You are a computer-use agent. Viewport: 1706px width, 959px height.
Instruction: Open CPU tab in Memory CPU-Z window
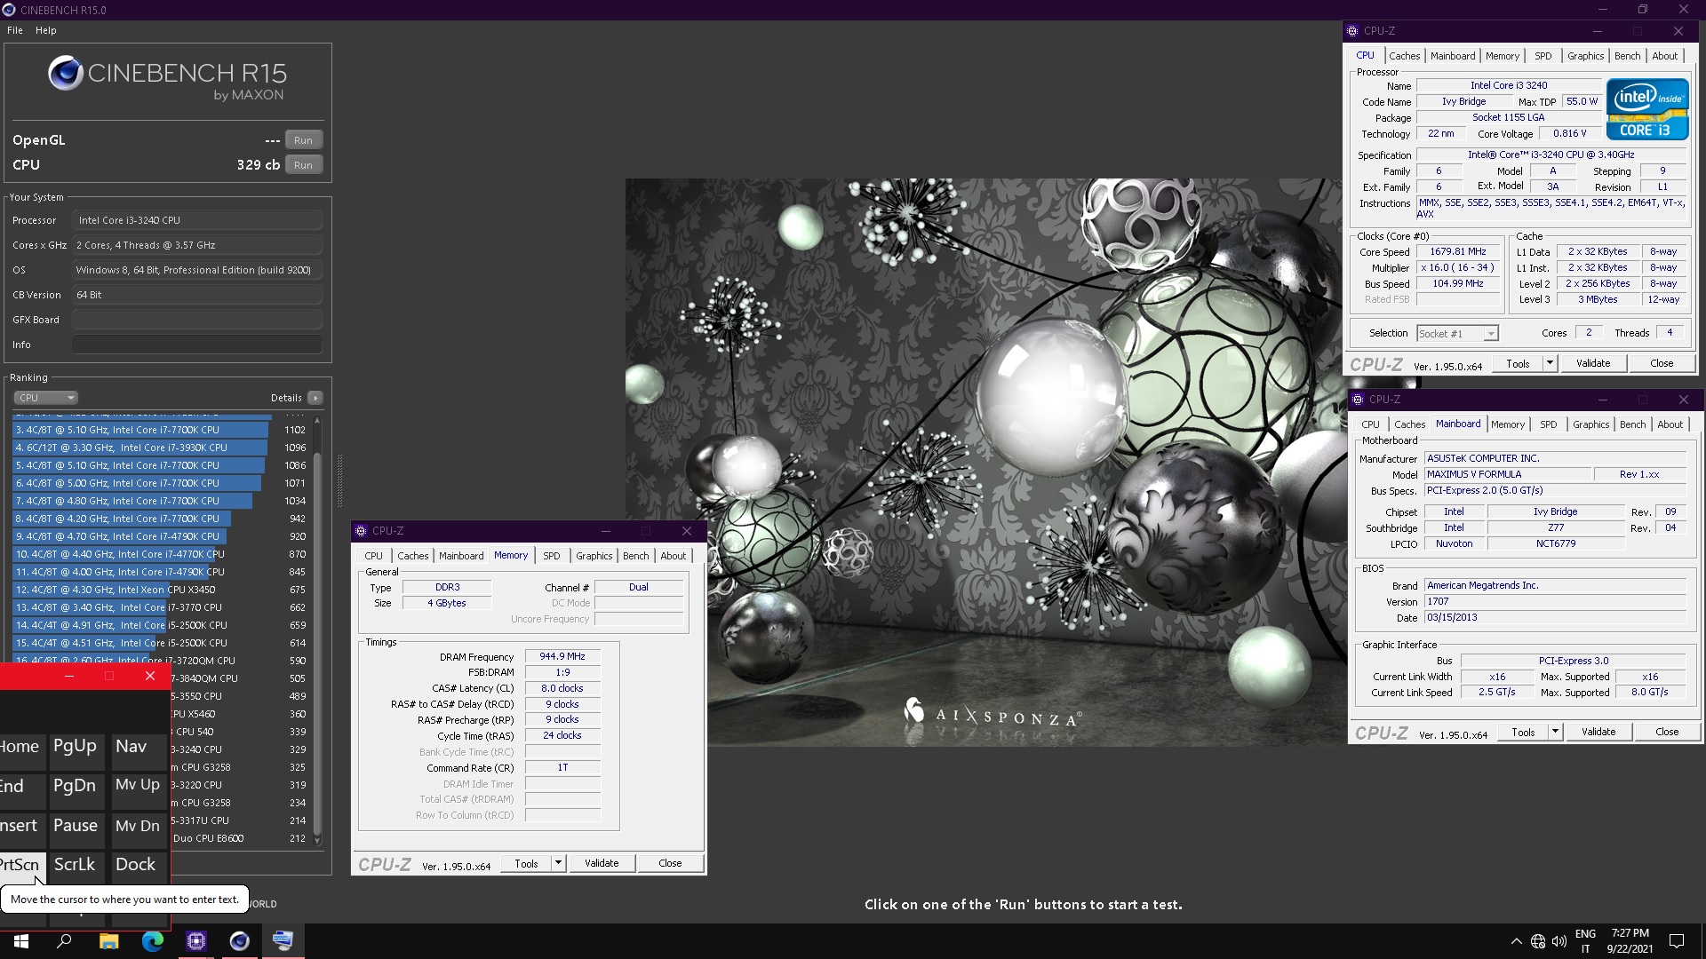[x=373, y=556]
